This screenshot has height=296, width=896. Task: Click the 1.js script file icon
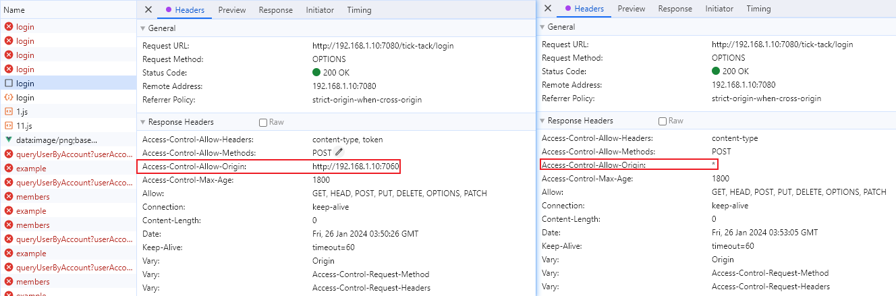pyautogui.click(x=9, y=112)
